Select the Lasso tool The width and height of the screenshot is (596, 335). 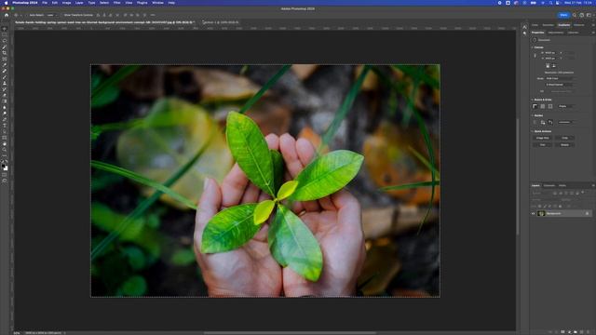point(5,41)
